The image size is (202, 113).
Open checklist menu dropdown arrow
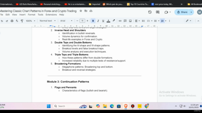(x=152, y=21)
